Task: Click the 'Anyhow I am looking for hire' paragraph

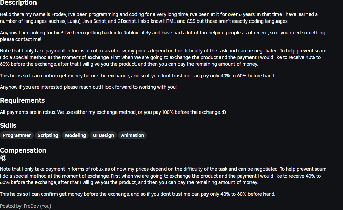Action: 162,36
